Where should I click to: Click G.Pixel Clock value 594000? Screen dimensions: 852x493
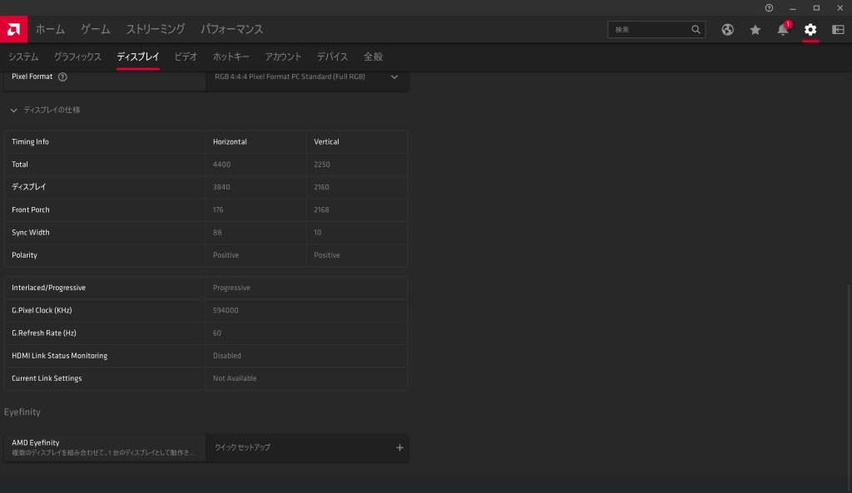point(225,311)
